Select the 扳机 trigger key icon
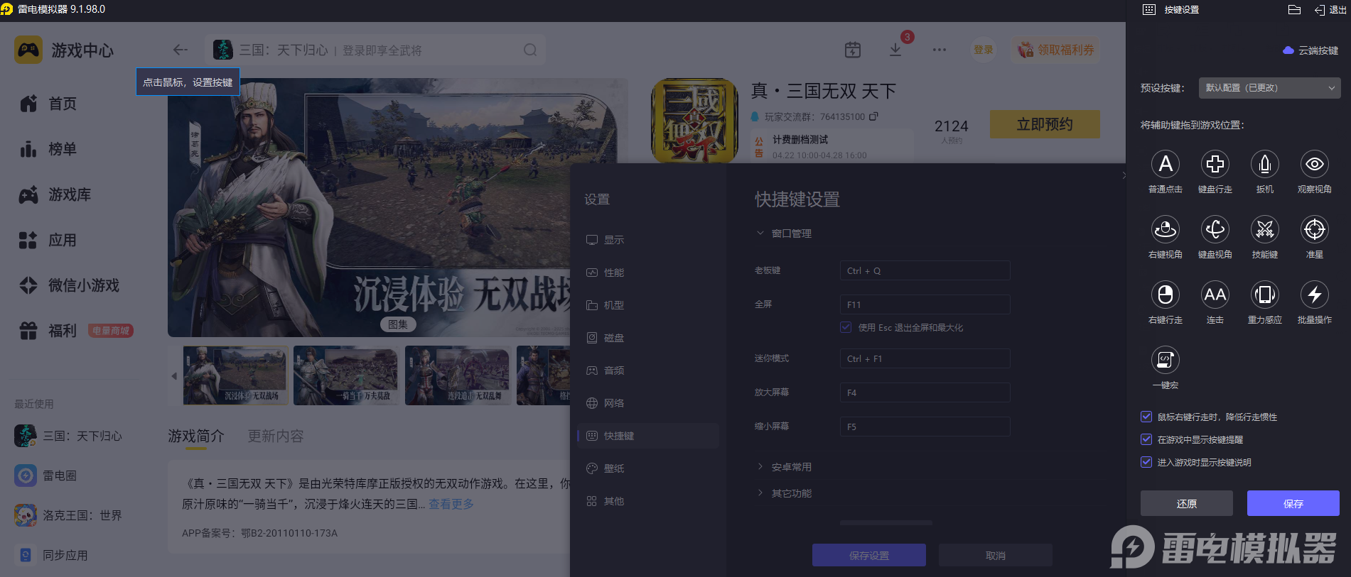1351x577 pixels. click(1264, 165)
